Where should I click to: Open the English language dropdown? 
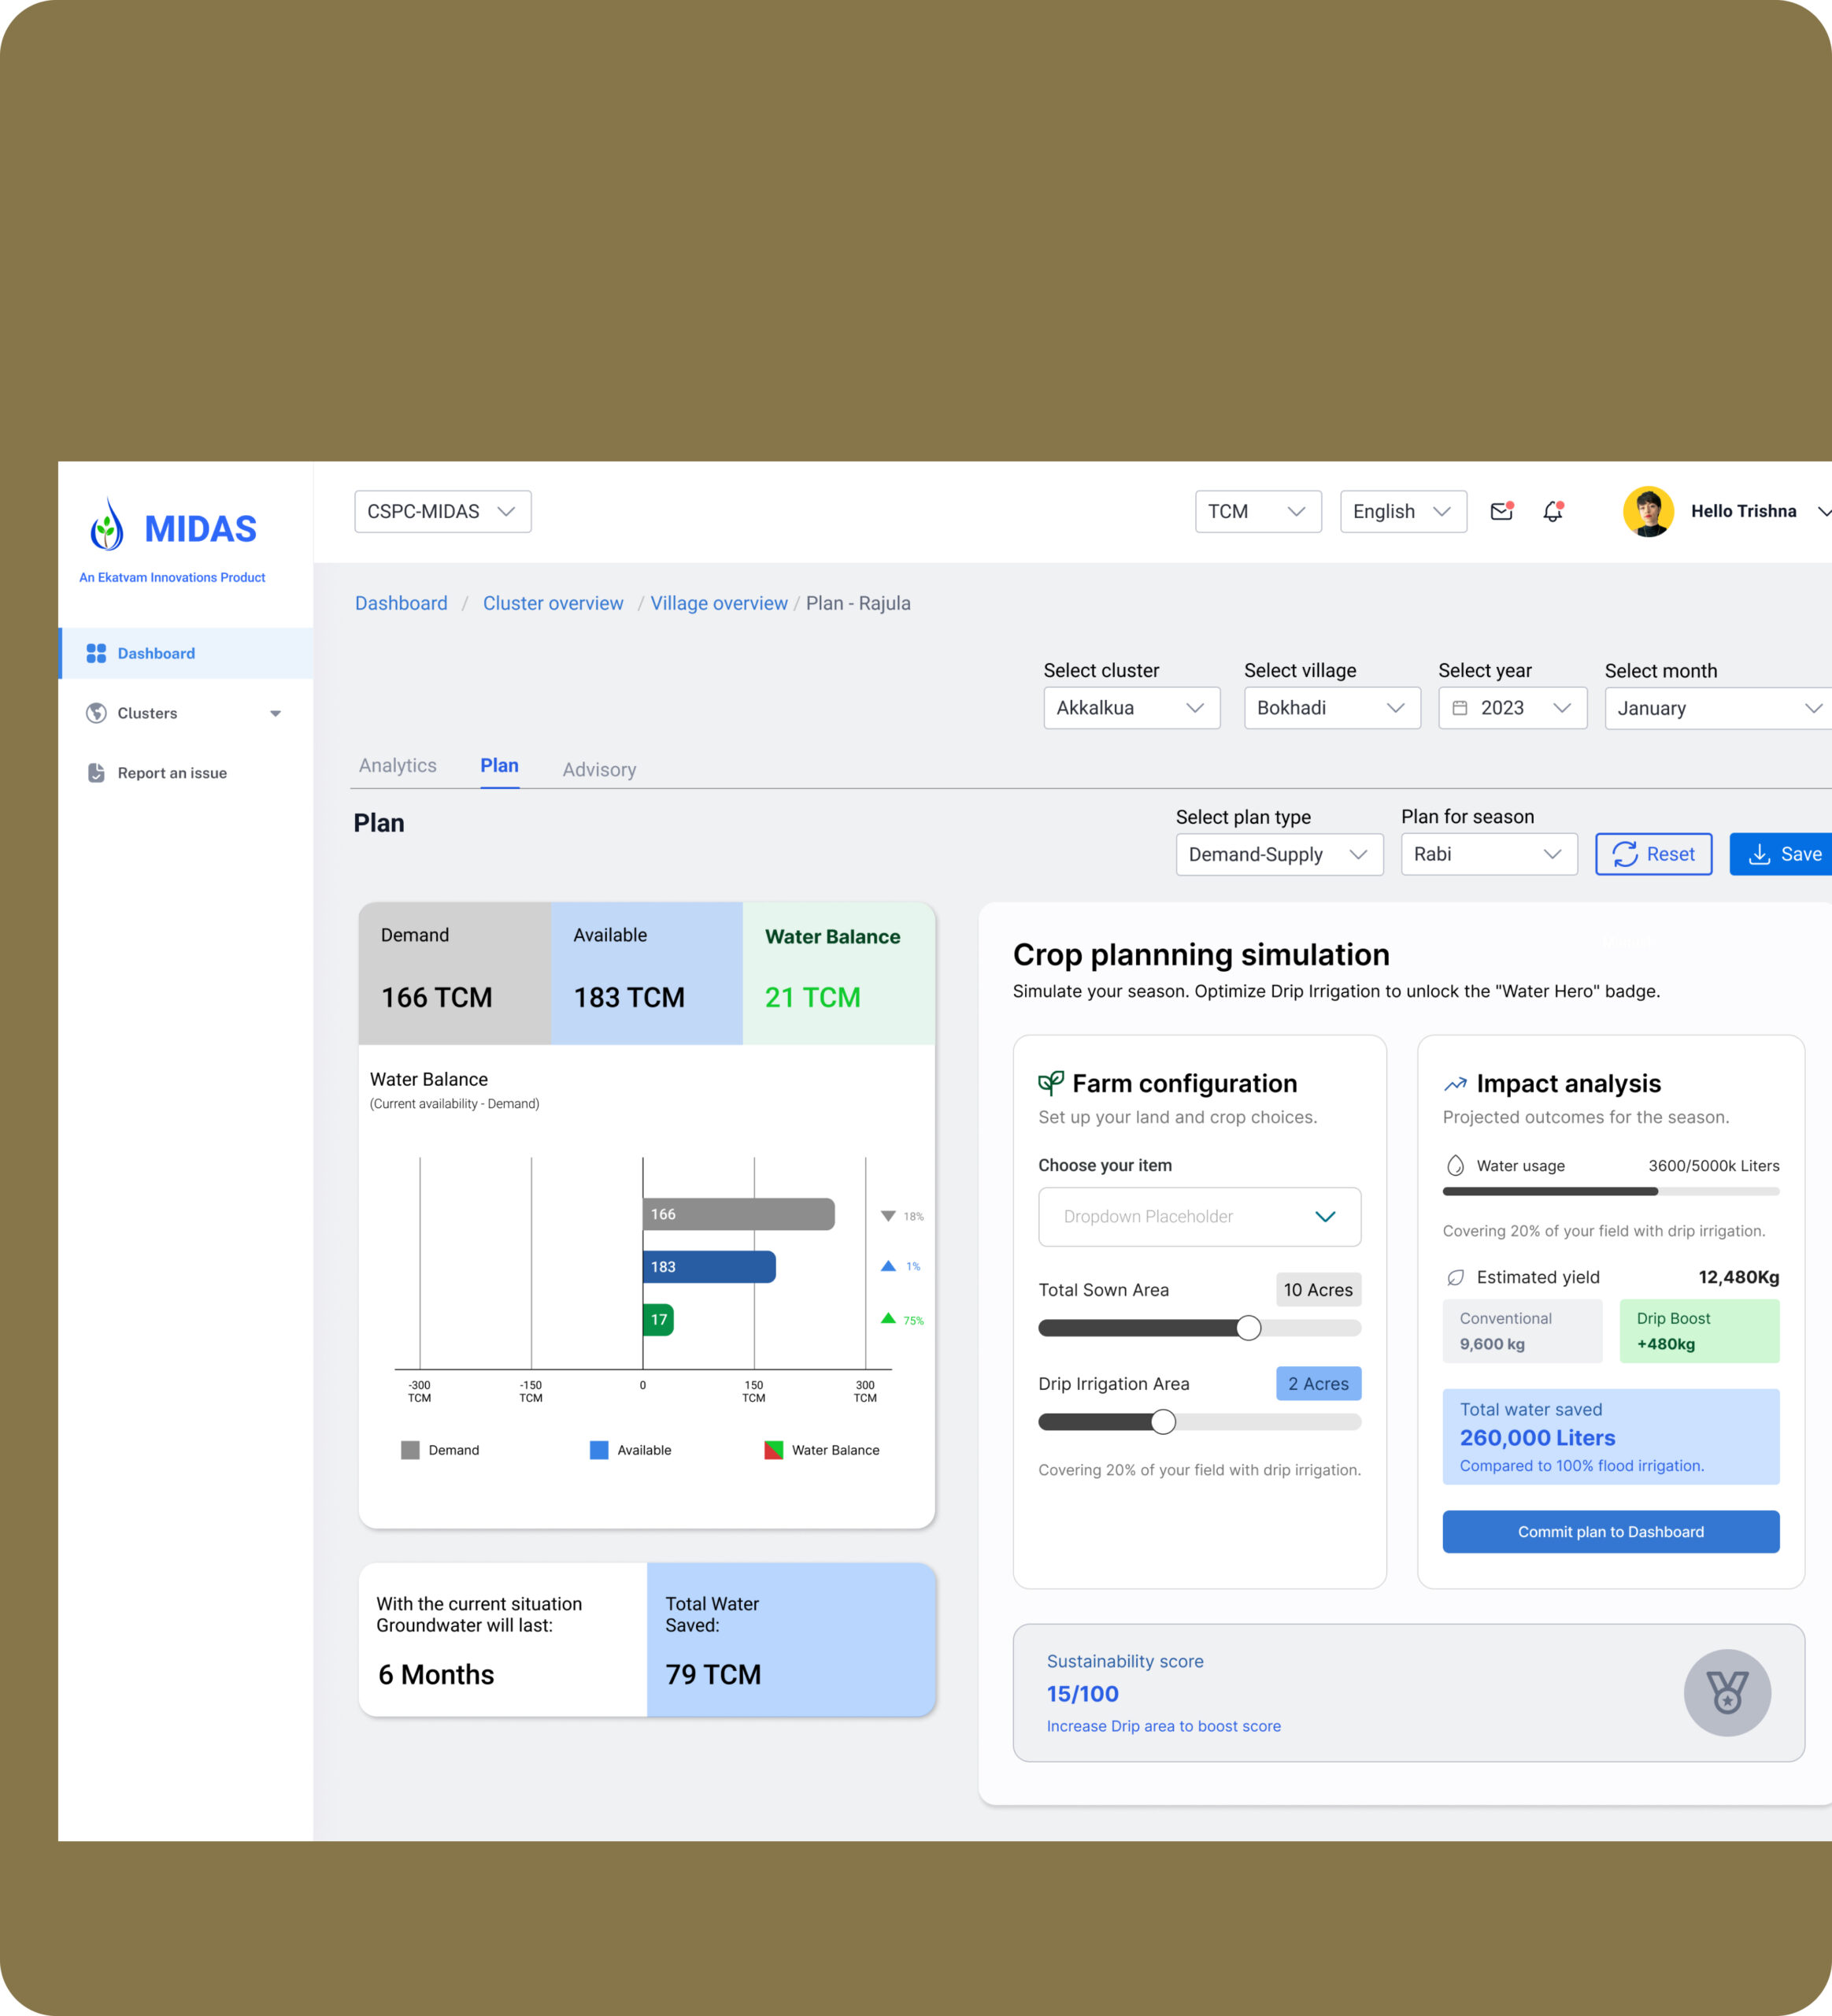pos(1402,511)
